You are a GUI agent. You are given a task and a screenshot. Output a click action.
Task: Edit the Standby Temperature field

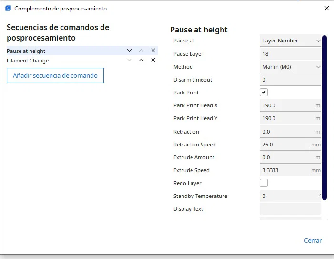(x=290, y=196)
